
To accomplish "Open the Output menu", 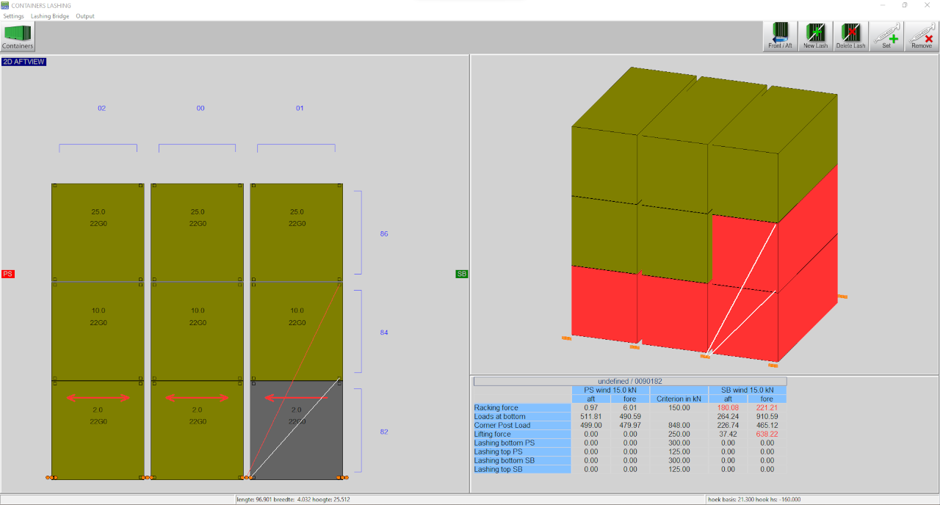I will tap(85, 16).
